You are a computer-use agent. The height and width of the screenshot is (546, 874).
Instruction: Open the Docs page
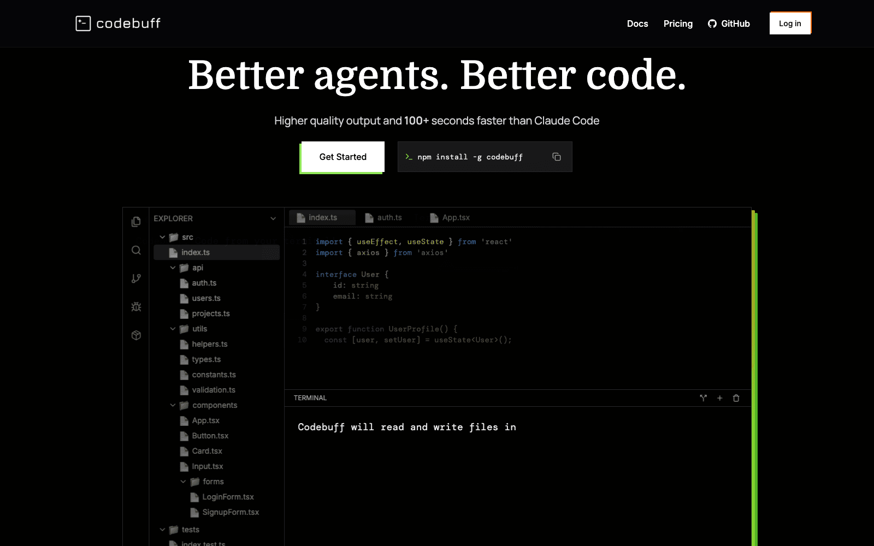[637, 23]
